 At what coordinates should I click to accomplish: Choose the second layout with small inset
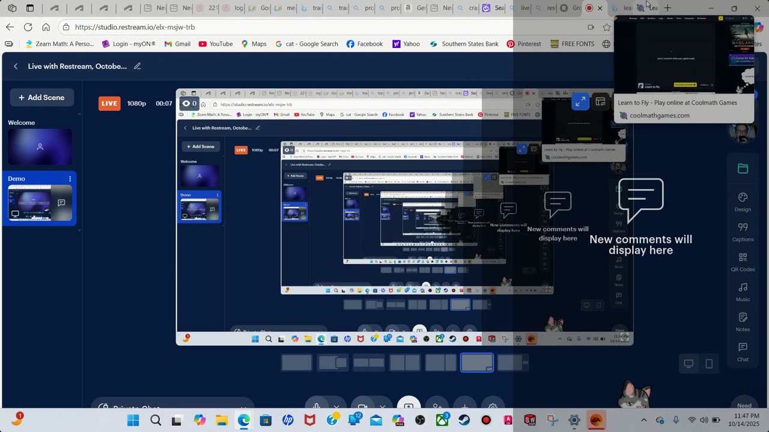(x=333, y=362)
